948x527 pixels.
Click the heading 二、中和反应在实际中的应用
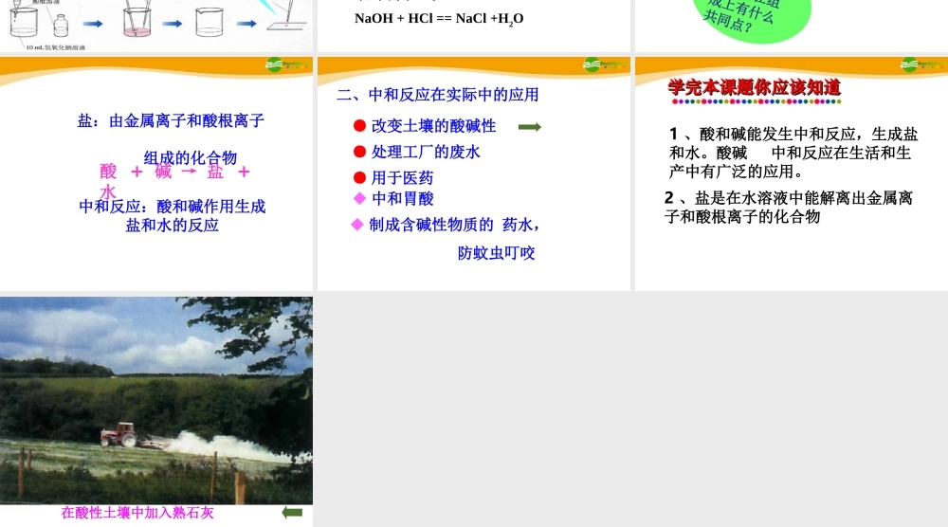438,95
